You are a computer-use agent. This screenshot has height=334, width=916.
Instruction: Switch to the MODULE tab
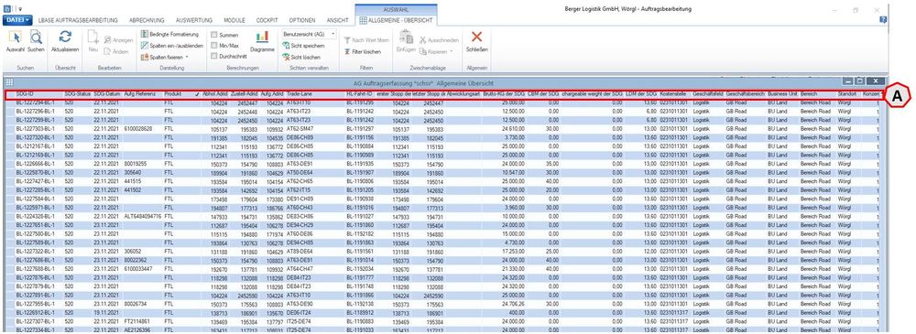(x=234, y=20)
